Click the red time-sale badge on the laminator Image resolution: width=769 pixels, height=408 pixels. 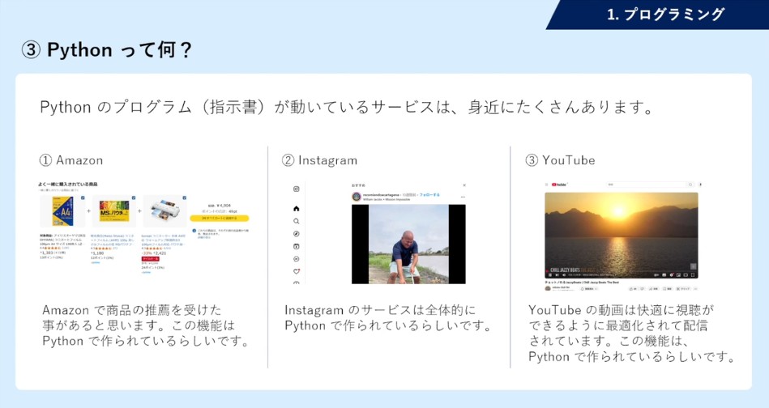pyautogui.click(x=150, y=258)
